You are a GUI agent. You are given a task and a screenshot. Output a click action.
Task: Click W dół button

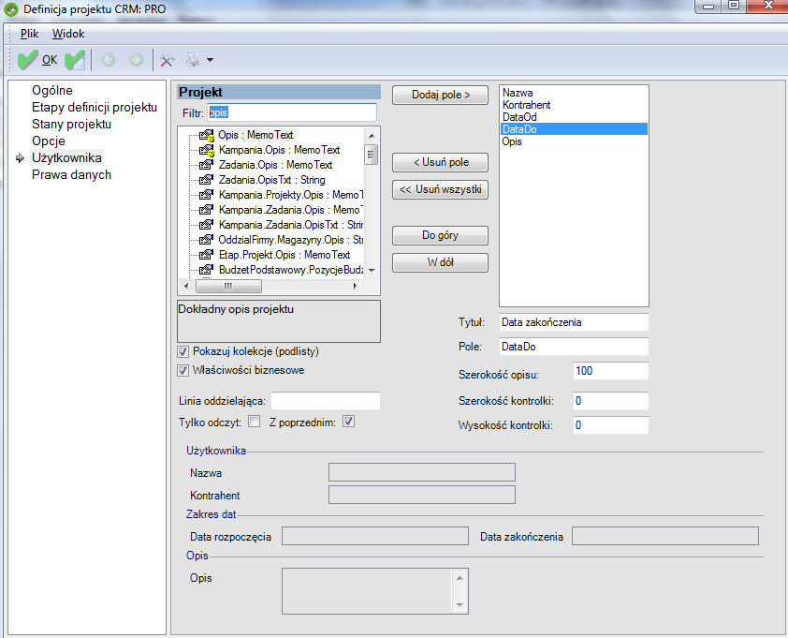(x=440, y=262)
